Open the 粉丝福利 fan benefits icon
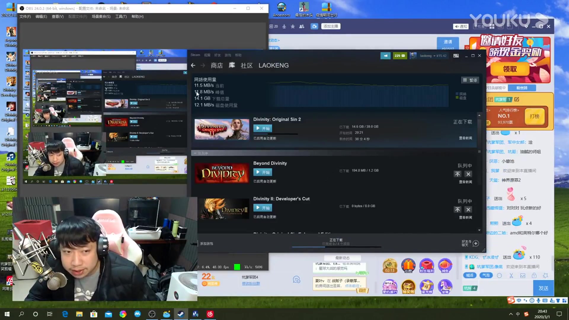Screen dimensions: 569x320 click(x=426, y=266)
